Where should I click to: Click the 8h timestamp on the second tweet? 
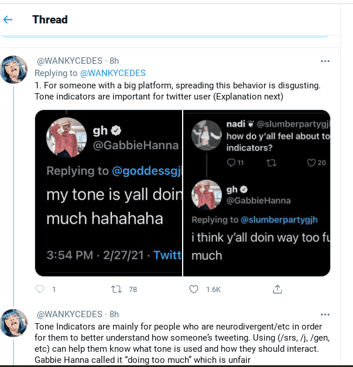tap(114, 314)
